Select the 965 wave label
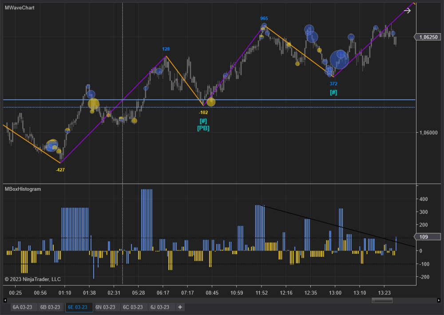The width and height of the screenshot is (444, 315). 264,19
